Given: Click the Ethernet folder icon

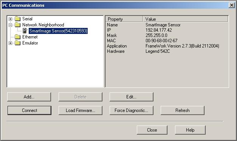Looking at the screenshot, I should (x=17, y=37).
